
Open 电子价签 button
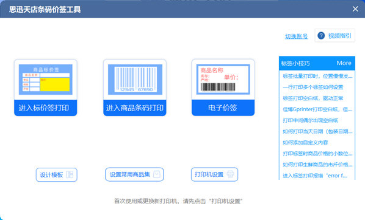coord(223,108)
